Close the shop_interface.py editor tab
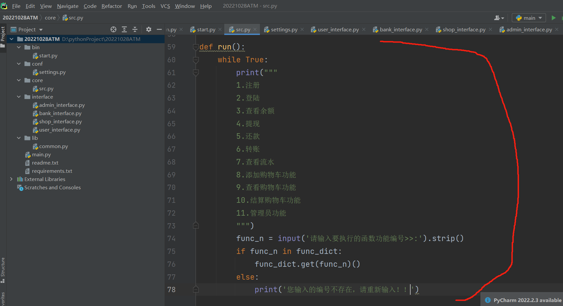The height and width of the screenshot is (306, 563). 490,29
